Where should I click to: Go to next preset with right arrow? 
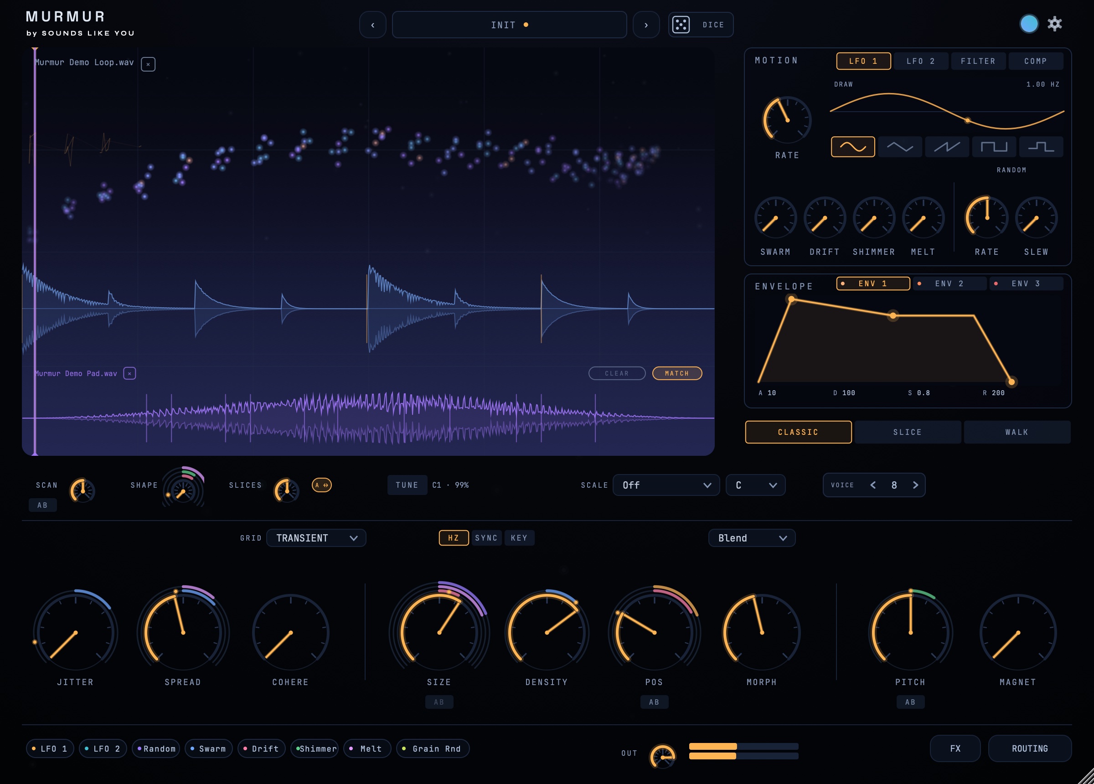(646, 25)
